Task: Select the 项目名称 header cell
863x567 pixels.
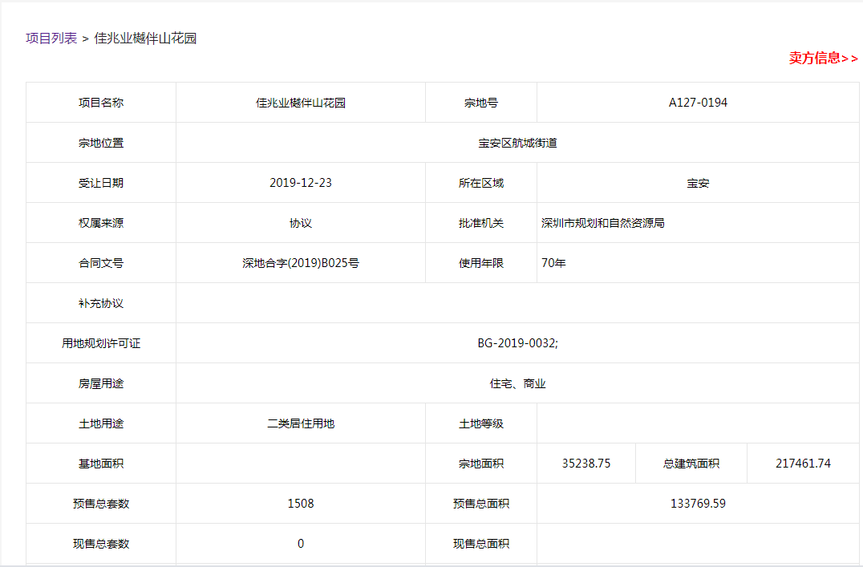Action: click(100, 102)
